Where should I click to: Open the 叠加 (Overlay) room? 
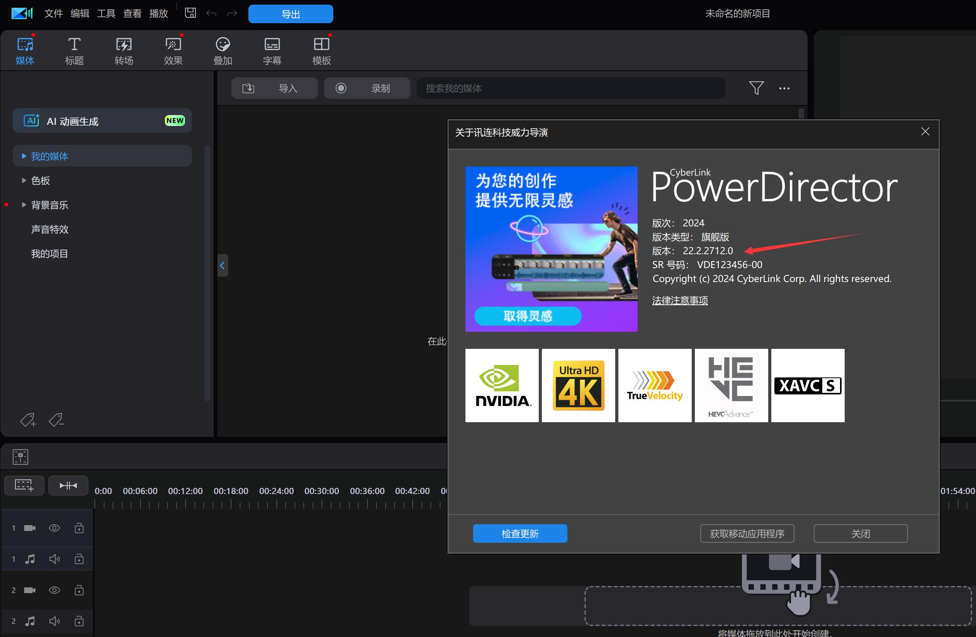tap(223, 51)
